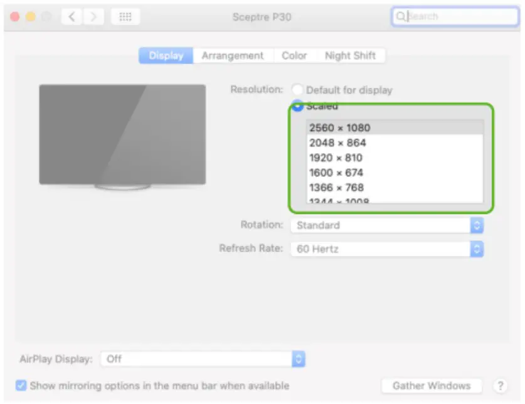
Task: Click the forward navigation arrow
Action: pos(93,16)
